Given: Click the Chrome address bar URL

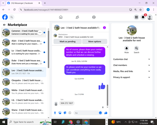Looking at the screenshot, I should pos(46,10).
